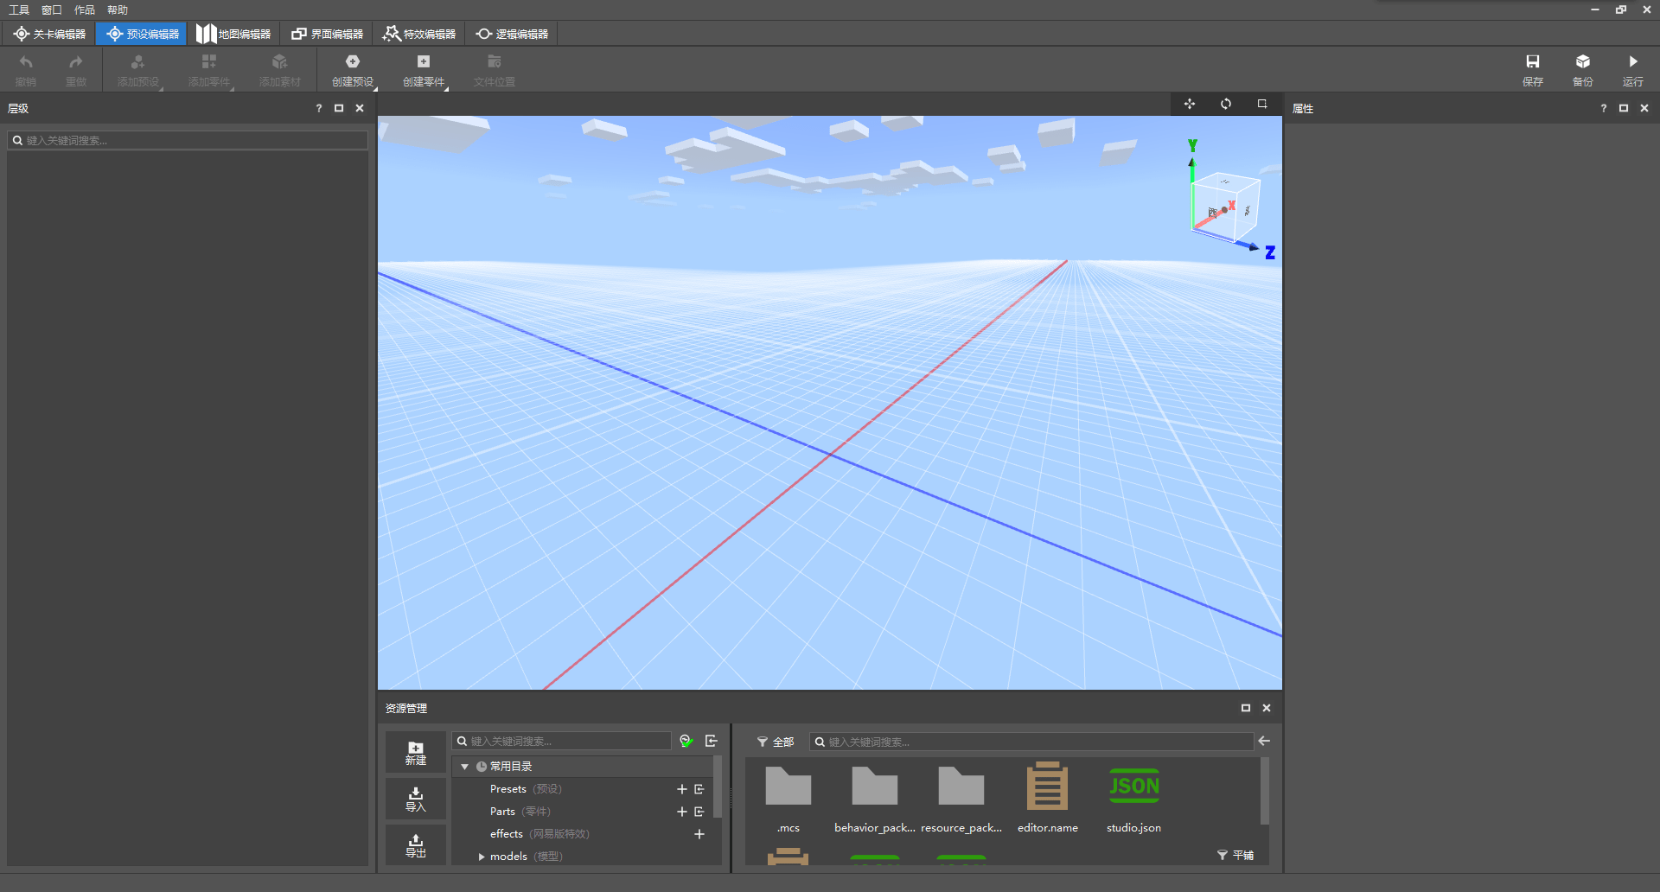Collapse the 常用目录 tree section
This screenshot has width=1660, height=892.
[464, 767]
